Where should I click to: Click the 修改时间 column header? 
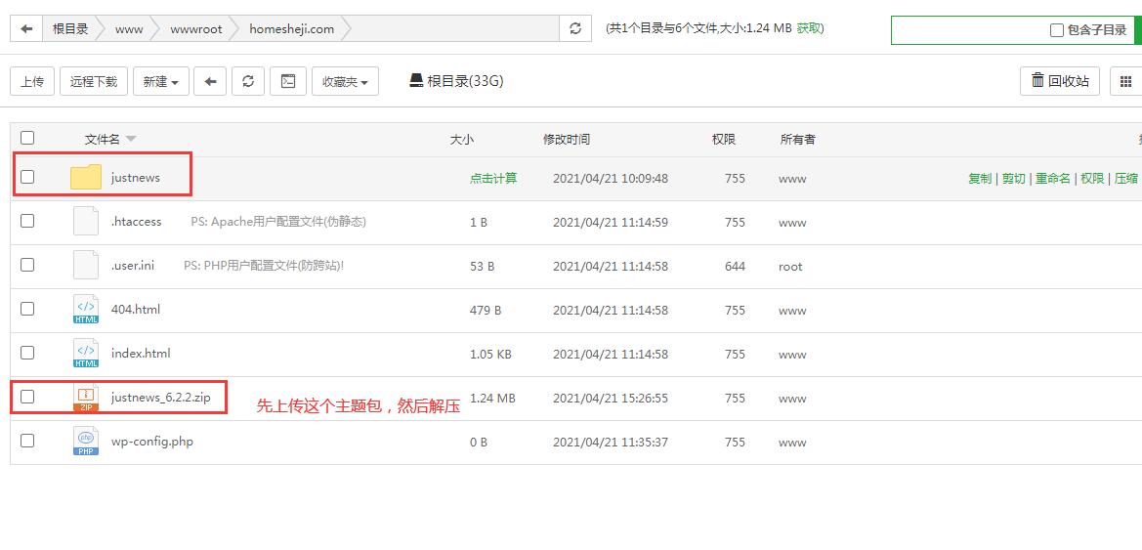(x=567, y=139)
